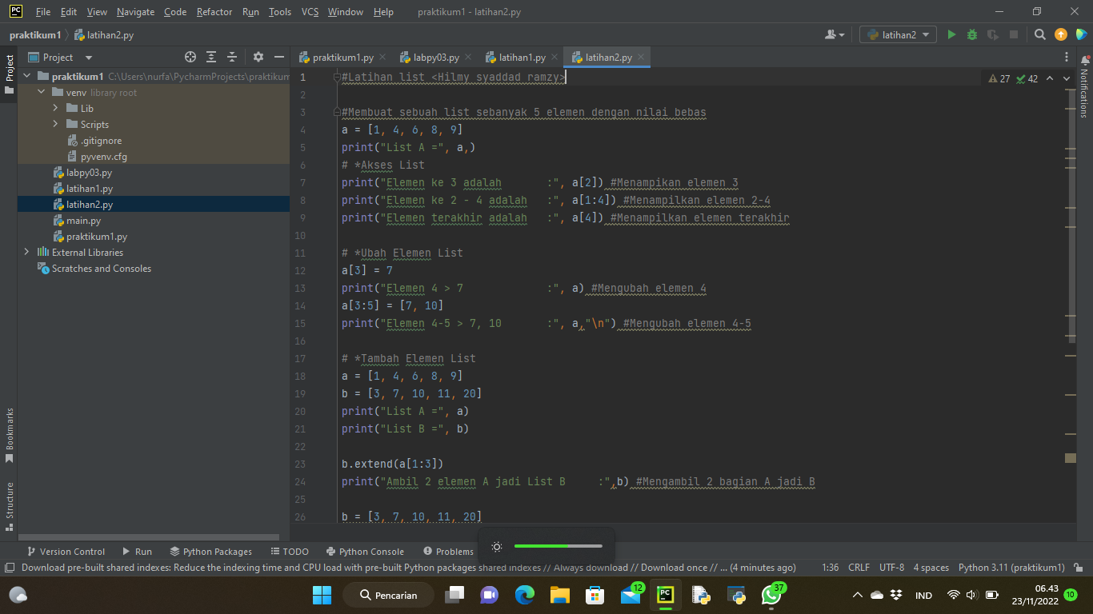
Task: Start debugging with the bug icon
Action: coord(971,34)
